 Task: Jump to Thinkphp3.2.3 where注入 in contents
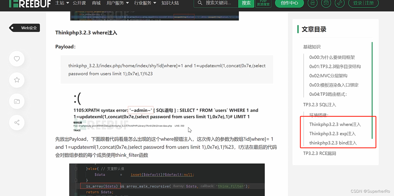point(335,124)
